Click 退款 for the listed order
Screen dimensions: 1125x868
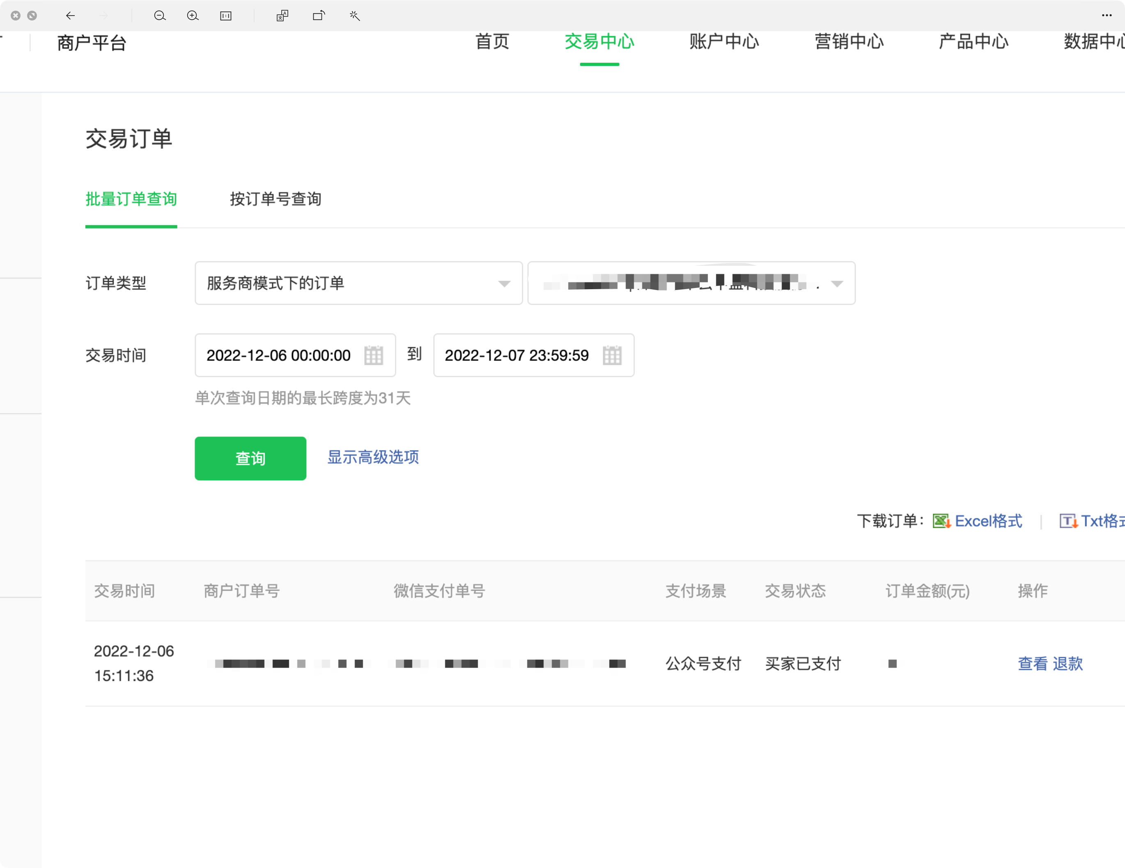coord(1067,664)
